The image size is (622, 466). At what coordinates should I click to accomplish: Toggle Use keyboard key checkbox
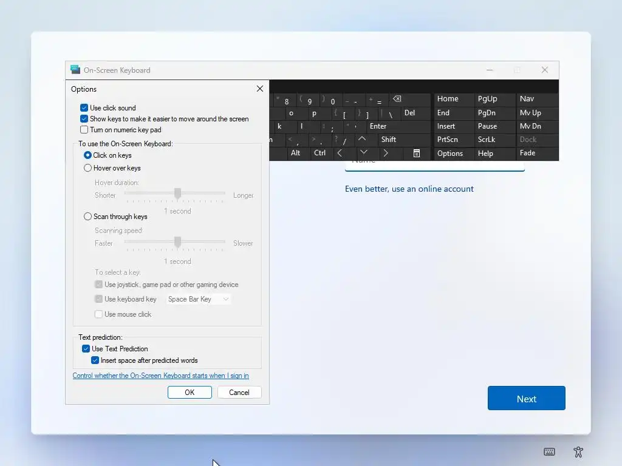98,299
